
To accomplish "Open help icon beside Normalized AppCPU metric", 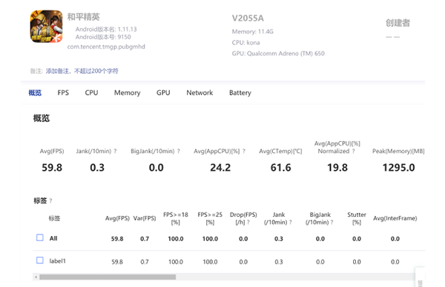I will point(353,152).
